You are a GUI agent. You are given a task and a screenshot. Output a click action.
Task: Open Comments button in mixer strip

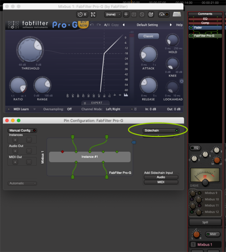point(205,14)
